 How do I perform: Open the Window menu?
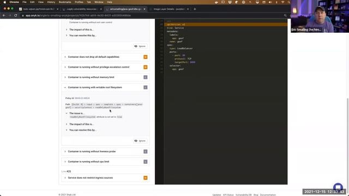99,2
